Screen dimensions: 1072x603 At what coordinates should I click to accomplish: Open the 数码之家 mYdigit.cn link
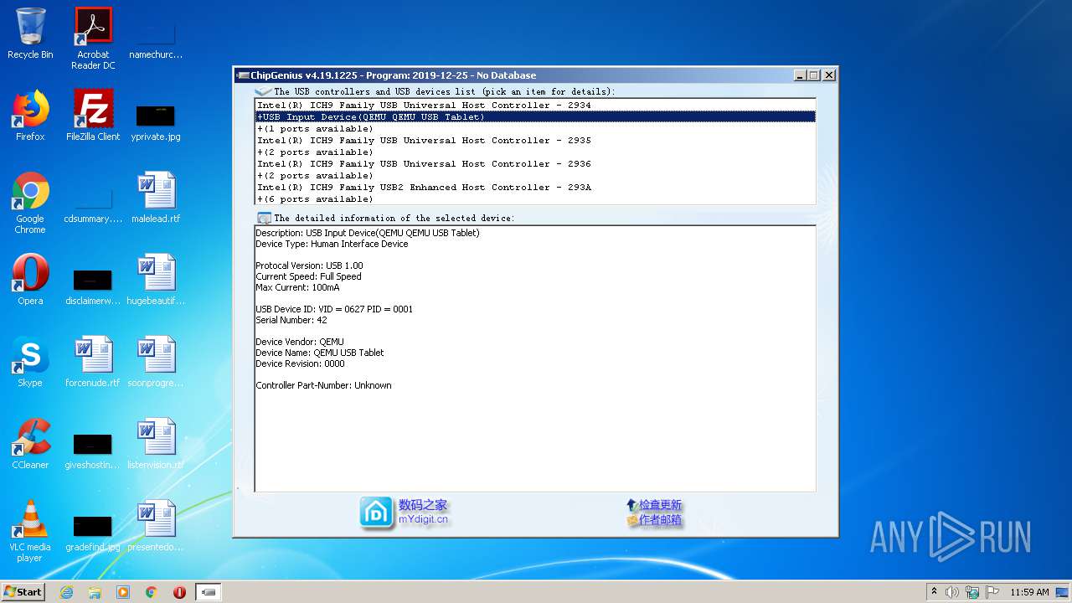(423, 513)
